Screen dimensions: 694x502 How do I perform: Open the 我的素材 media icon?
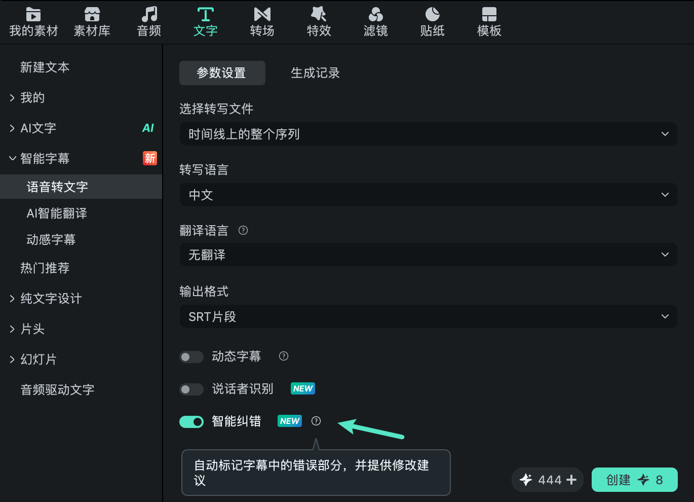click(33, 14)
